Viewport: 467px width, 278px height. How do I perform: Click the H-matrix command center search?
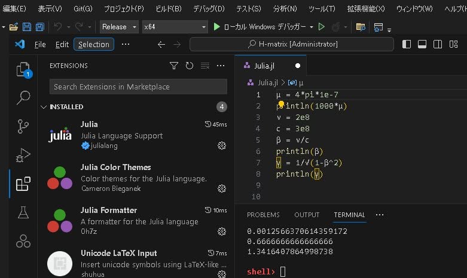coord(292,44)
